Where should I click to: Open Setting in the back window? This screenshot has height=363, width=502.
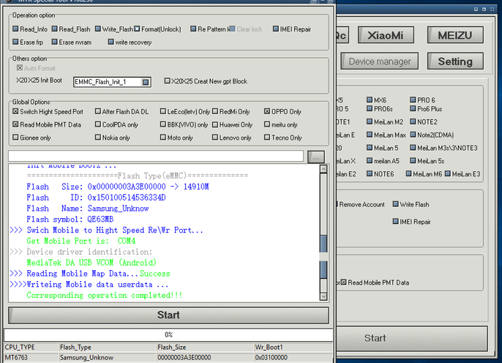(x=455, y=61)
